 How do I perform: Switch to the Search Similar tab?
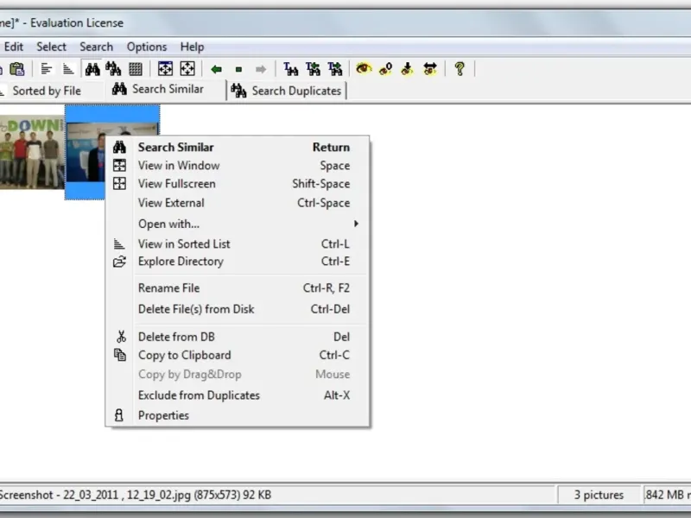(165, 90)
